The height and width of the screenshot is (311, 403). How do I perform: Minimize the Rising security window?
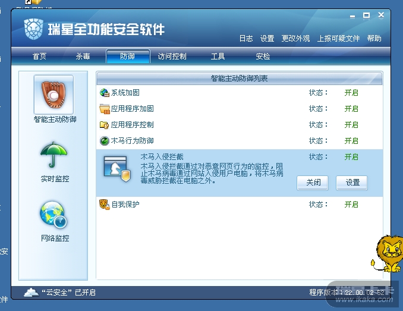tap(352, 16)
